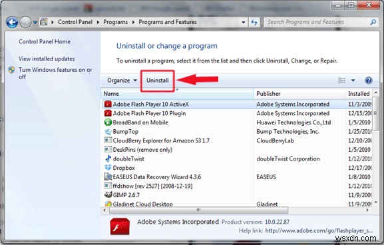This screenshot has height=245, width=384.
Task: Open Control Panel Home link
Action: click(x=45, y=42)
